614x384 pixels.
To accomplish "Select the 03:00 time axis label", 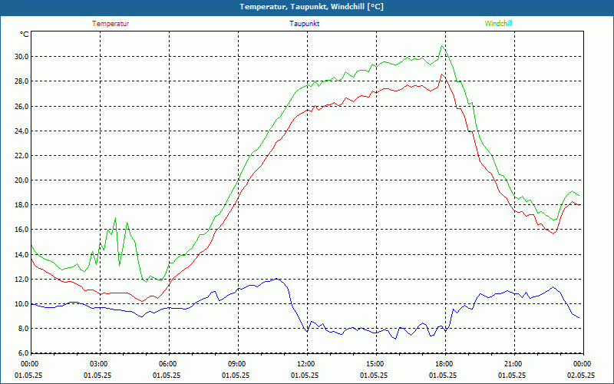I will tap(99, 364).
